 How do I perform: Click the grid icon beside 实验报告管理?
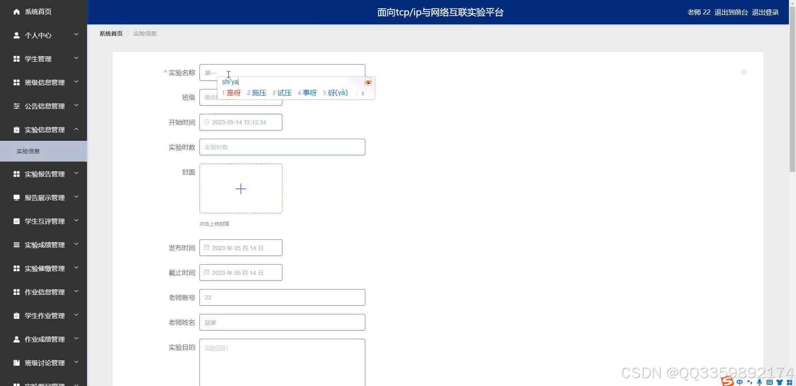(17, 174)
